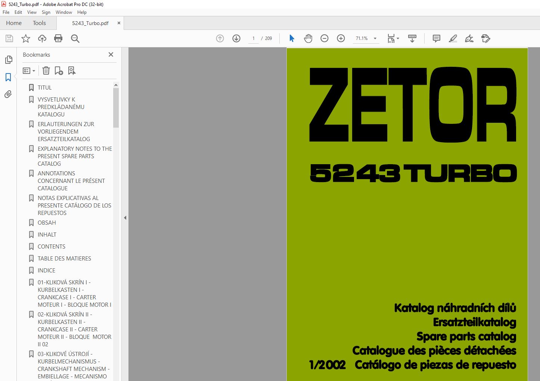Toggle the Bookmarks panel icon
Screen dimensions: 540x381
(8, 77)
